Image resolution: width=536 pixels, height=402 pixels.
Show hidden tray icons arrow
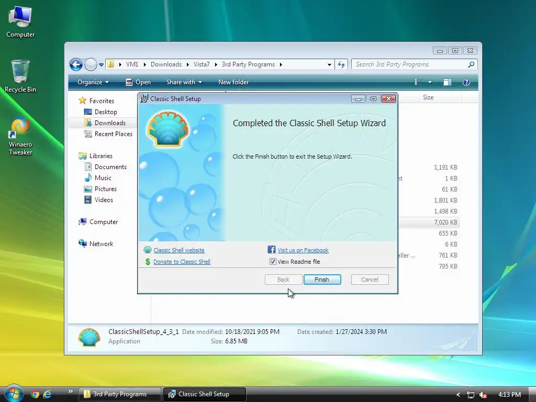click(458, 395)
